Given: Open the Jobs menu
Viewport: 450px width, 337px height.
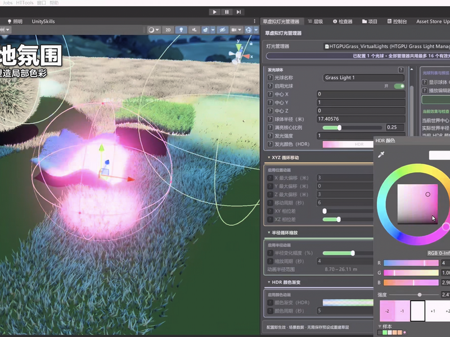Looking at the screenshot, I should 7,3.
